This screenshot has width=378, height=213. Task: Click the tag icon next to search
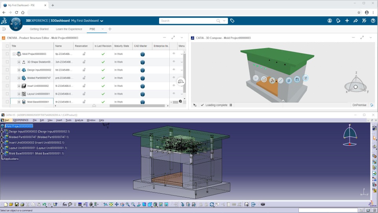click(232, 21)
